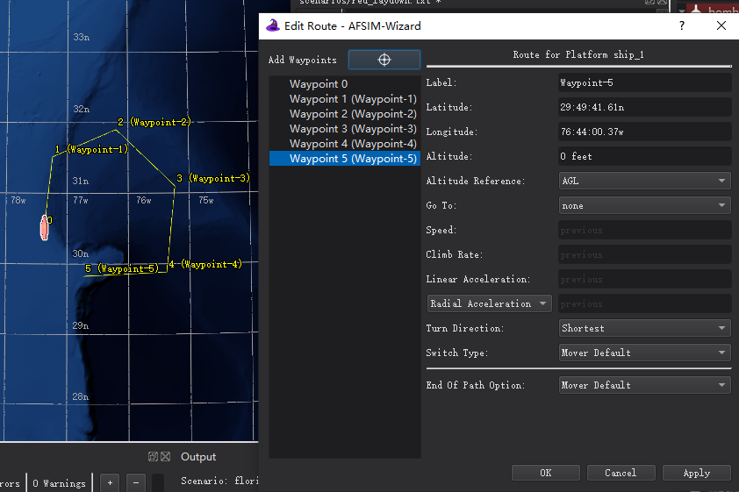Click the Linear Acceleration input field
The width and height of the screenshot is (739, 492).
644,279
